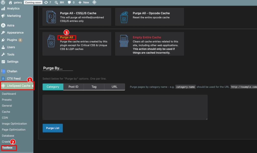Viewport: 257px width, 153px height.
Task: Focus the purge list text area
Action: 125,107
